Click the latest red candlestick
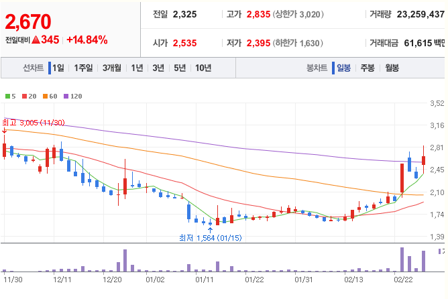The height and width of the screenshot is (299, 448). 423,160
